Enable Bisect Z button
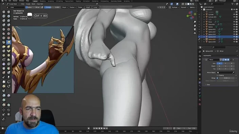Screen dimensions: 239x134 (232, 66)
